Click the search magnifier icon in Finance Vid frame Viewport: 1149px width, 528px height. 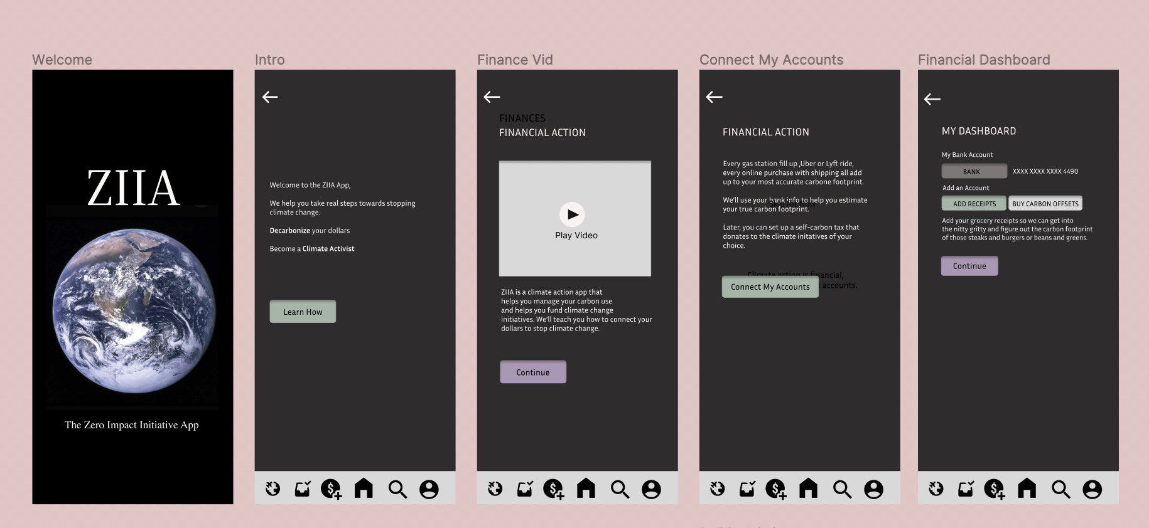tap(620, 489)
